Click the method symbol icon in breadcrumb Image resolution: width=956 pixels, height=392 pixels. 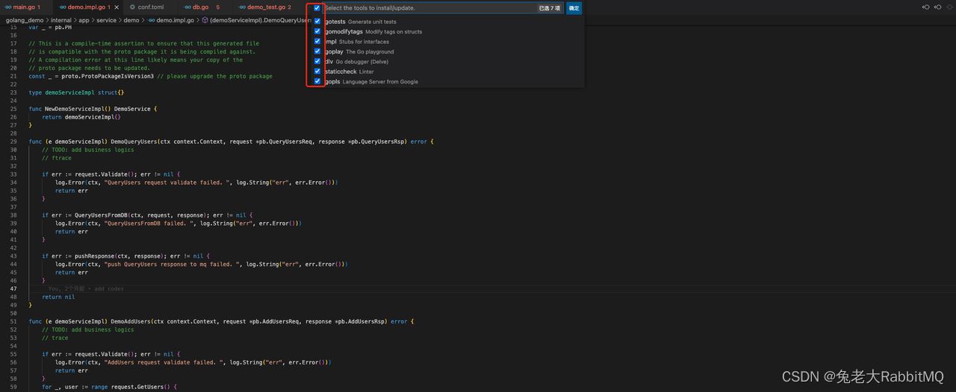(205, 20)
